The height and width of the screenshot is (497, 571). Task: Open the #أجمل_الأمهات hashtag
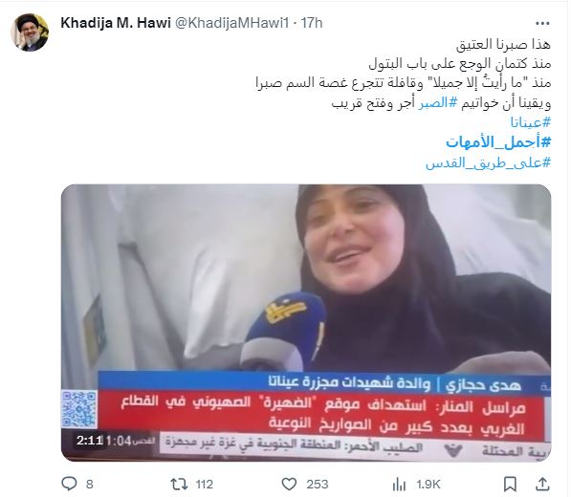coord(498,142)
